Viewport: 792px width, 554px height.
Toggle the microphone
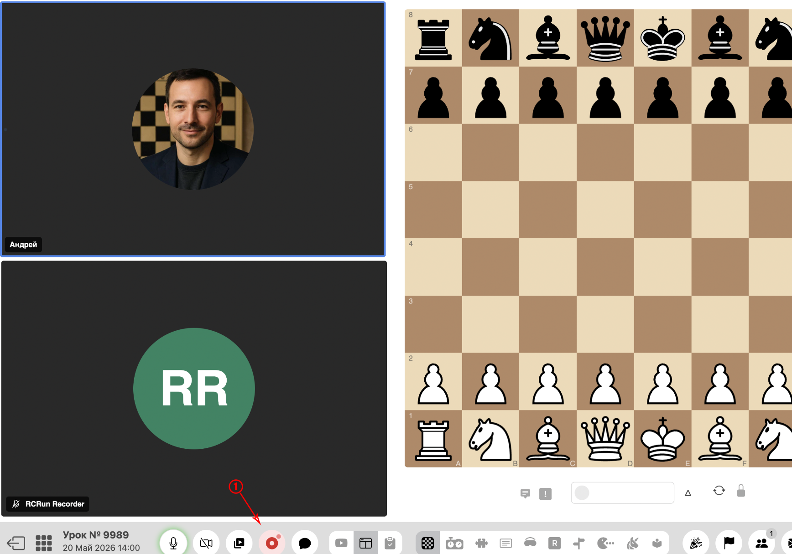173,543
